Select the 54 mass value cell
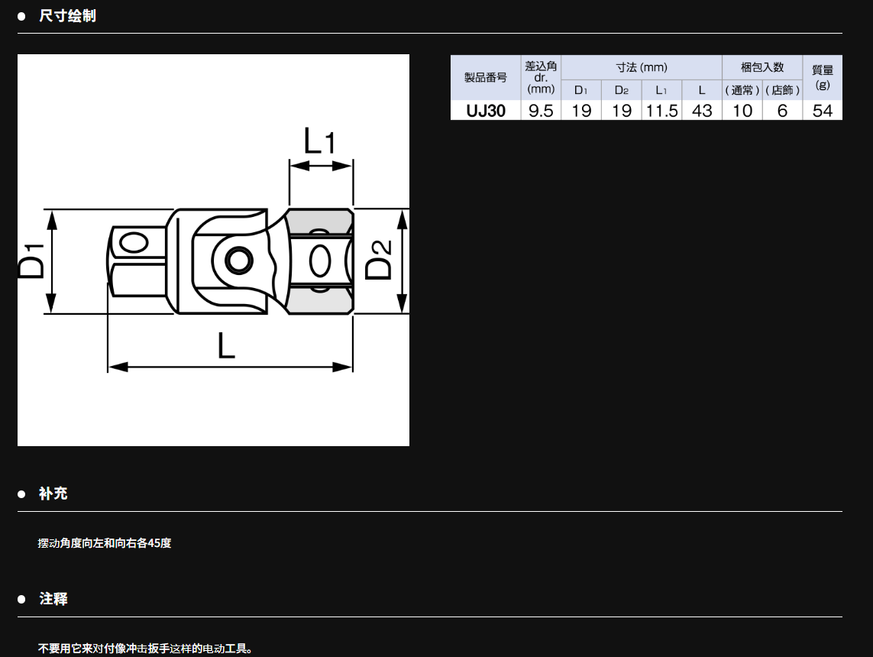 822,111
